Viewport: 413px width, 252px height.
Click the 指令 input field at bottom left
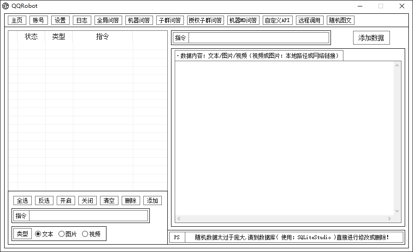[x=88, y=216]
